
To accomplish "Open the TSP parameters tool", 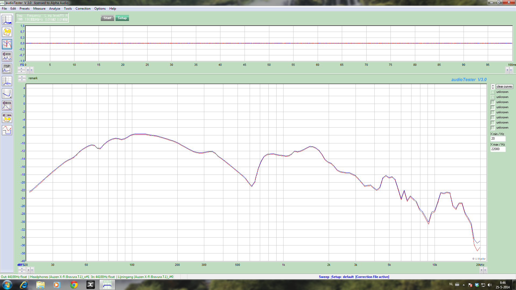I will click(x=7, y=69).
